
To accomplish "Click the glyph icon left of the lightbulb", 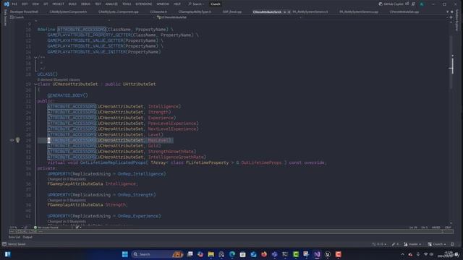I will 12,140.
